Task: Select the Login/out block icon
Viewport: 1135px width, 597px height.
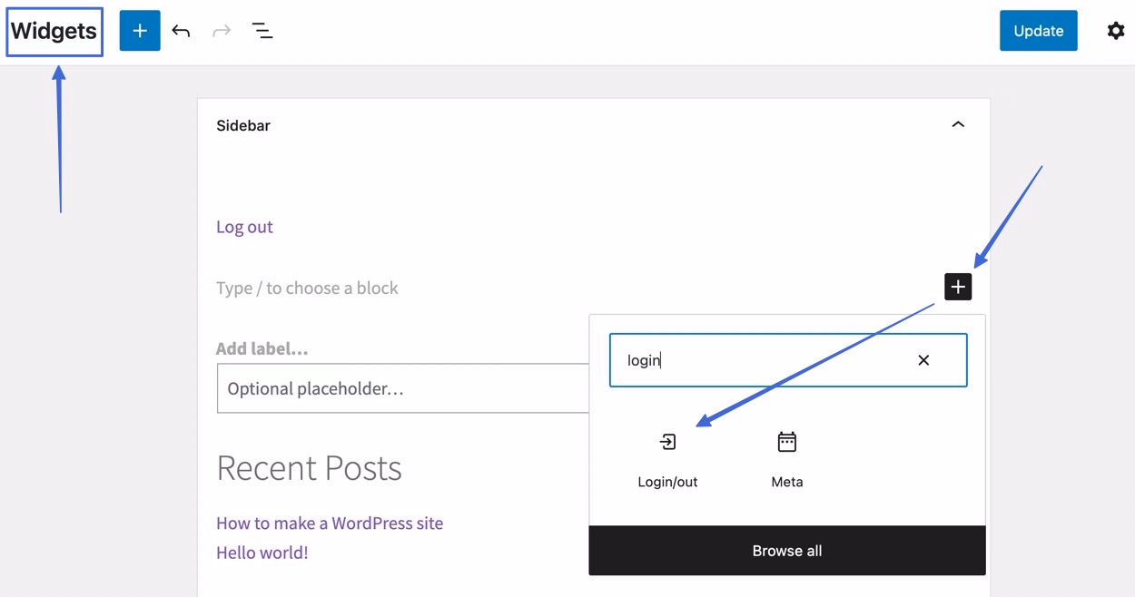Action: point(667,442)
